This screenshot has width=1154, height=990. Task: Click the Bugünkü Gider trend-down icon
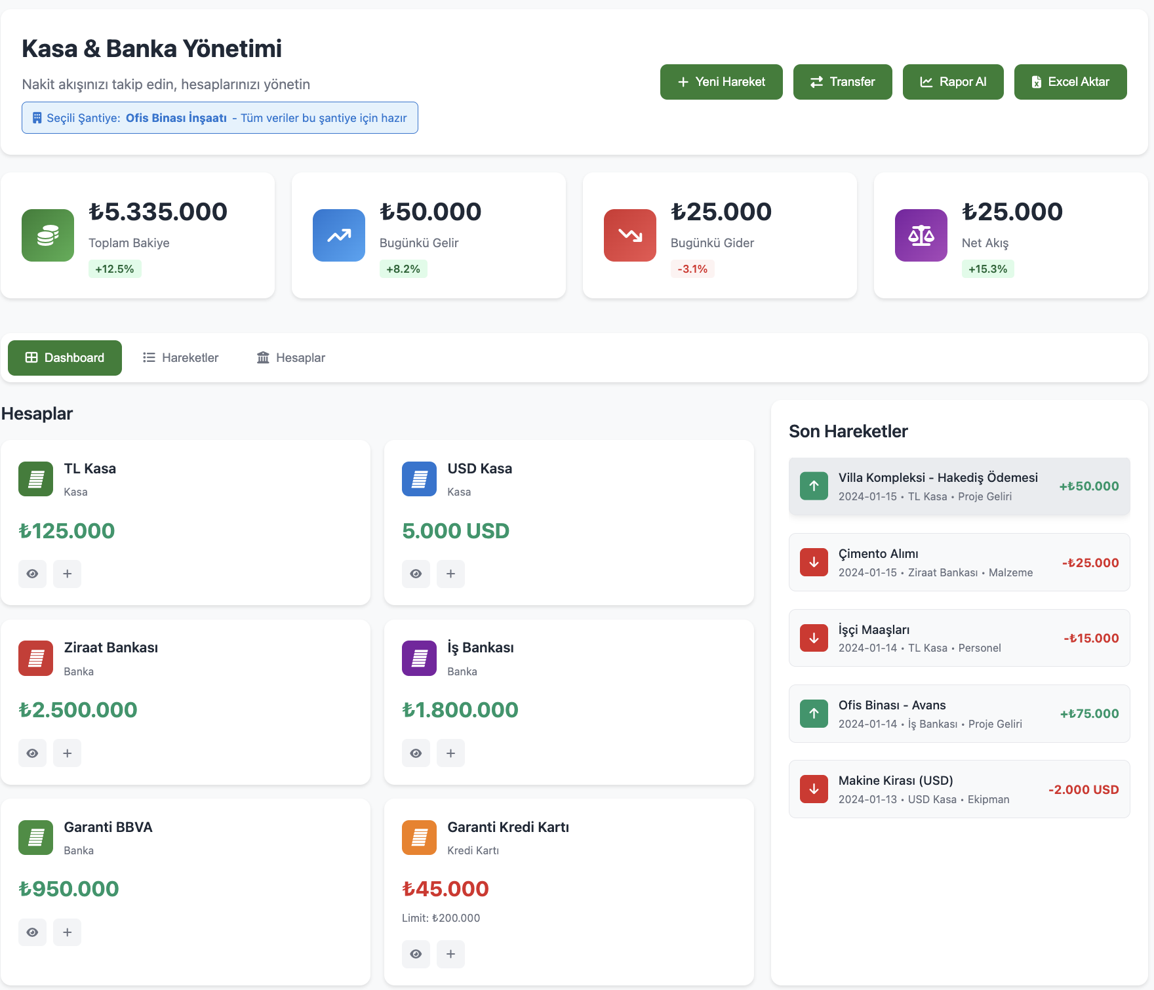[x=630, y=235]
